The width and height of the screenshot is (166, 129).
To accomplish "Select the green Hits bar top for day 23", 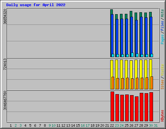I will tap(116, 17).
